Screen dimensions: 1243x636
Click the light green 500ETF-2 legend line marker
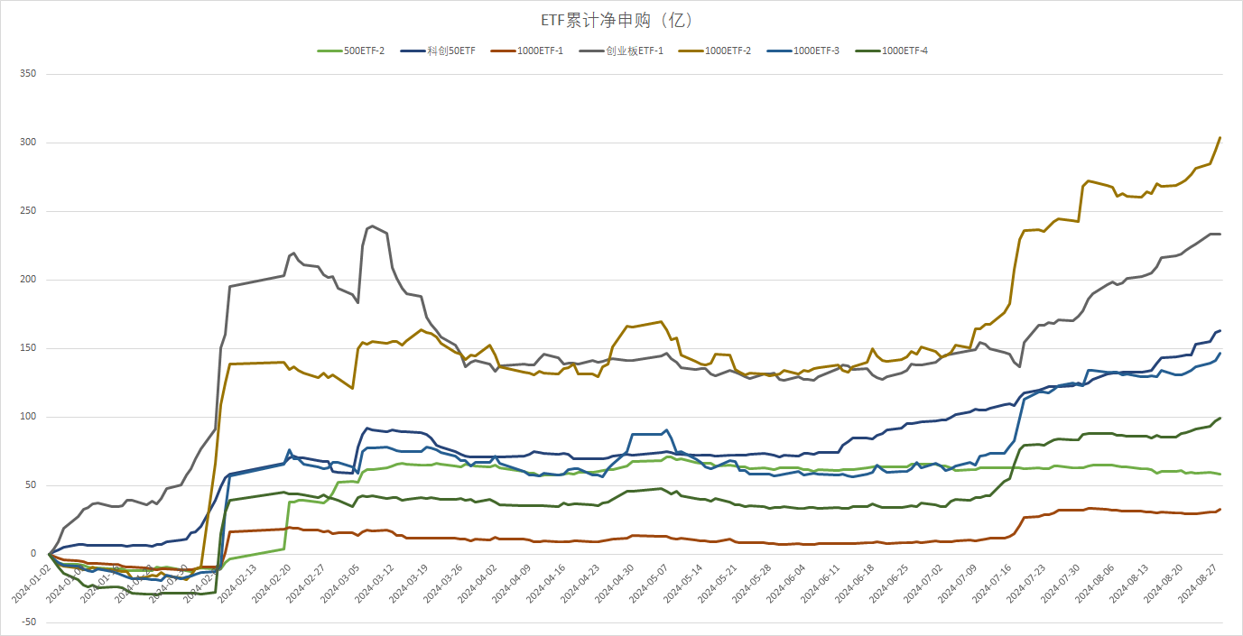329,51
